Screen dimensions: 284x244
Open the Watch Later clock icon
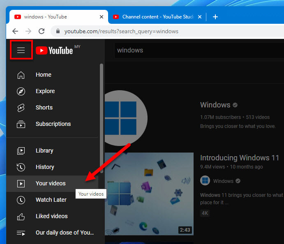(21, 200)
